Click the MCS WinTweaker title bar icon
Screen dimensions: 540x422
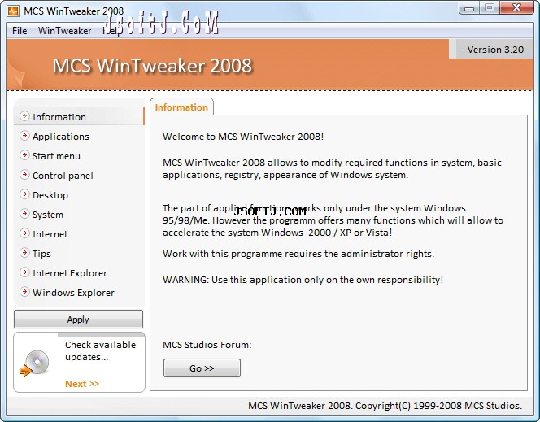coord(13,11)
